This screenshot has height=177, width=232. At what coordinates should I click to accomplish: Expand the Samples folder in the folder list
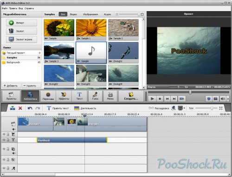click(21, 58)
